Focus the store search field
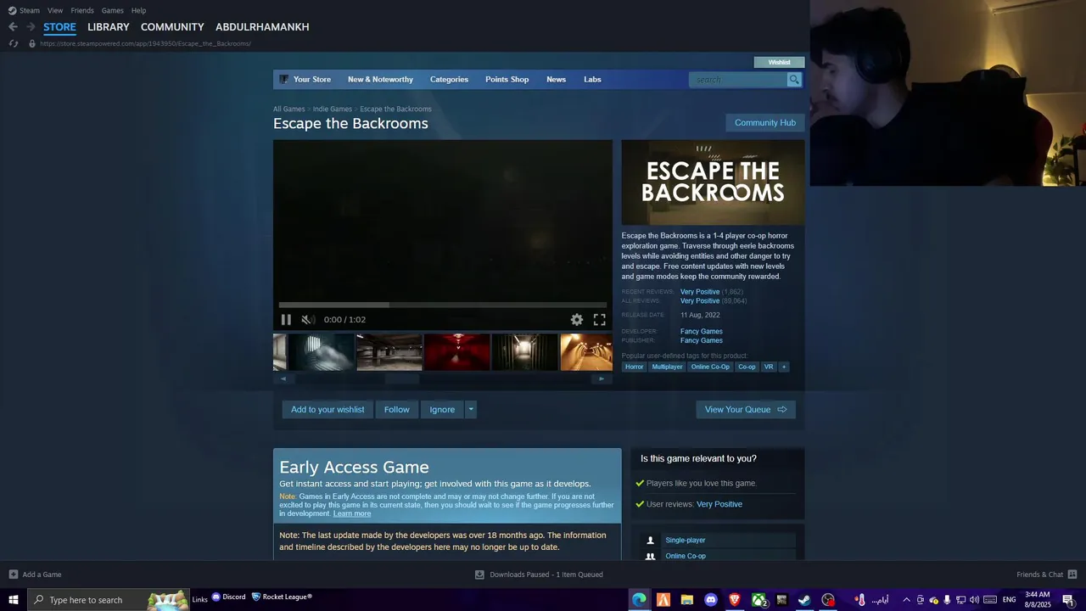1086x611 pixels. (739, 80)
